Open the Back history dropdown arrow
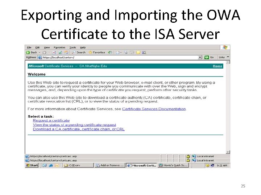Viewport: 261px width, 195px height. coord(40,52)
